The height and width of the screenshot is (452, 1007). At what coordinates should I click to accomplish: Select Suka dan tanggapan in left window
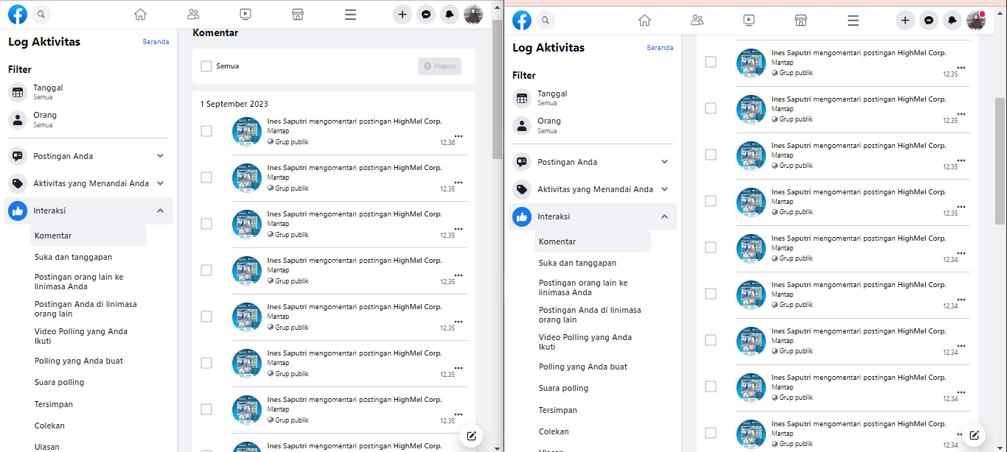(x=73, y=257)
